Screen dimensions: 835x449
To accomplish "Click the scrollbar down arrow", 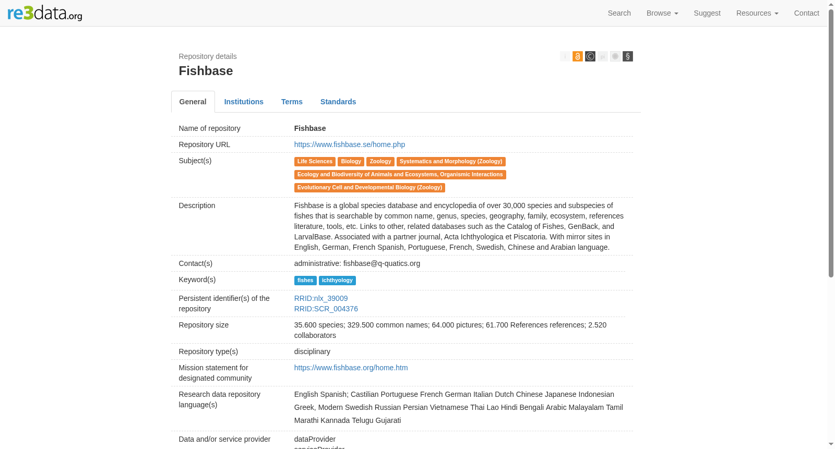I will coord(831,445).
